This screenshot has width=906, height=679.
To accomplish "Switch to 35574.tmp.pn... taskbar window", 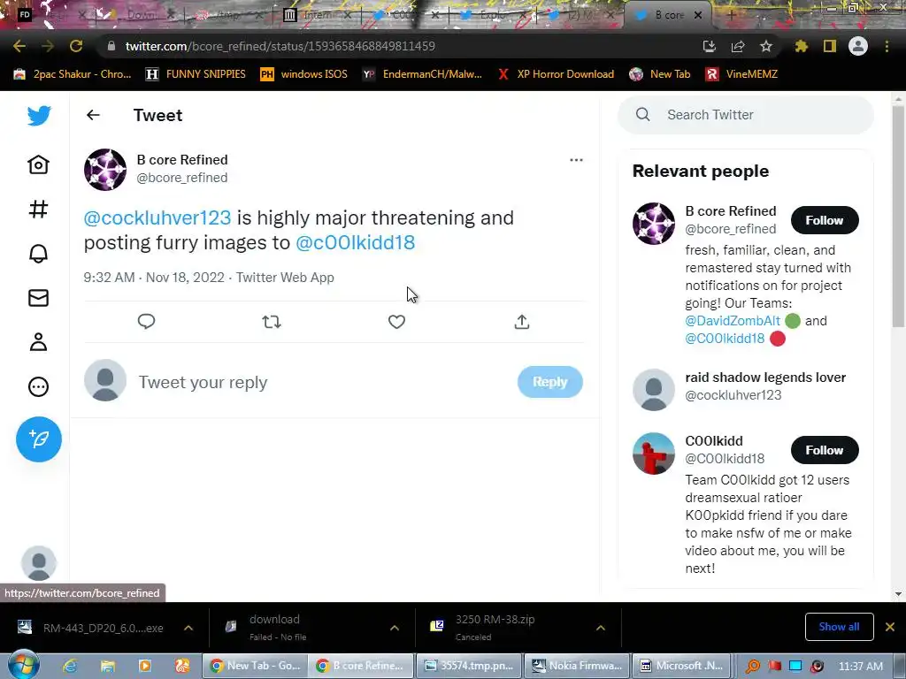I will (469, 665).
